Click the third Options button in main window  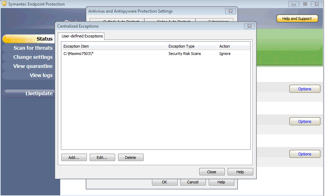pos(305,154)
